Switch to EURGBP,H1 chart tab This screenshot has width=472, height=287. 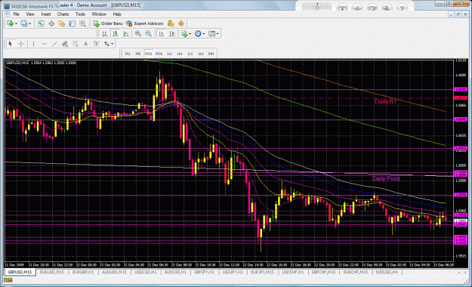click(83, 272)
